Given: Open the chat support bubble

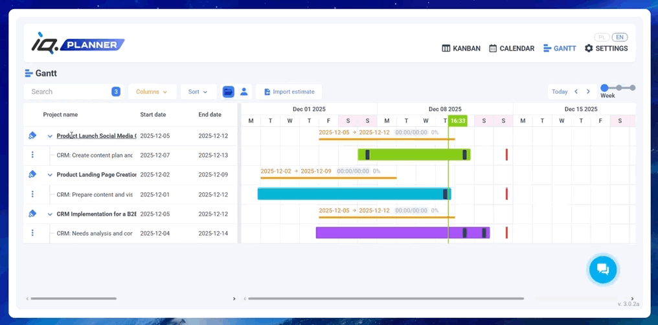Looking at the screenshot, I should coord(602,269).
